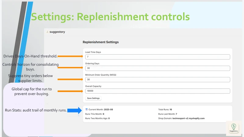This screenshot has height=137, width=244.
Task: Click the Lead Time Days input field
Action: (x=157, y=57)
